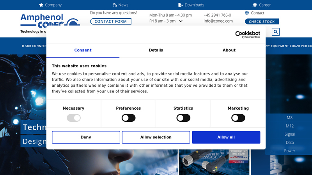Click the info@conec.com email link

218,21
